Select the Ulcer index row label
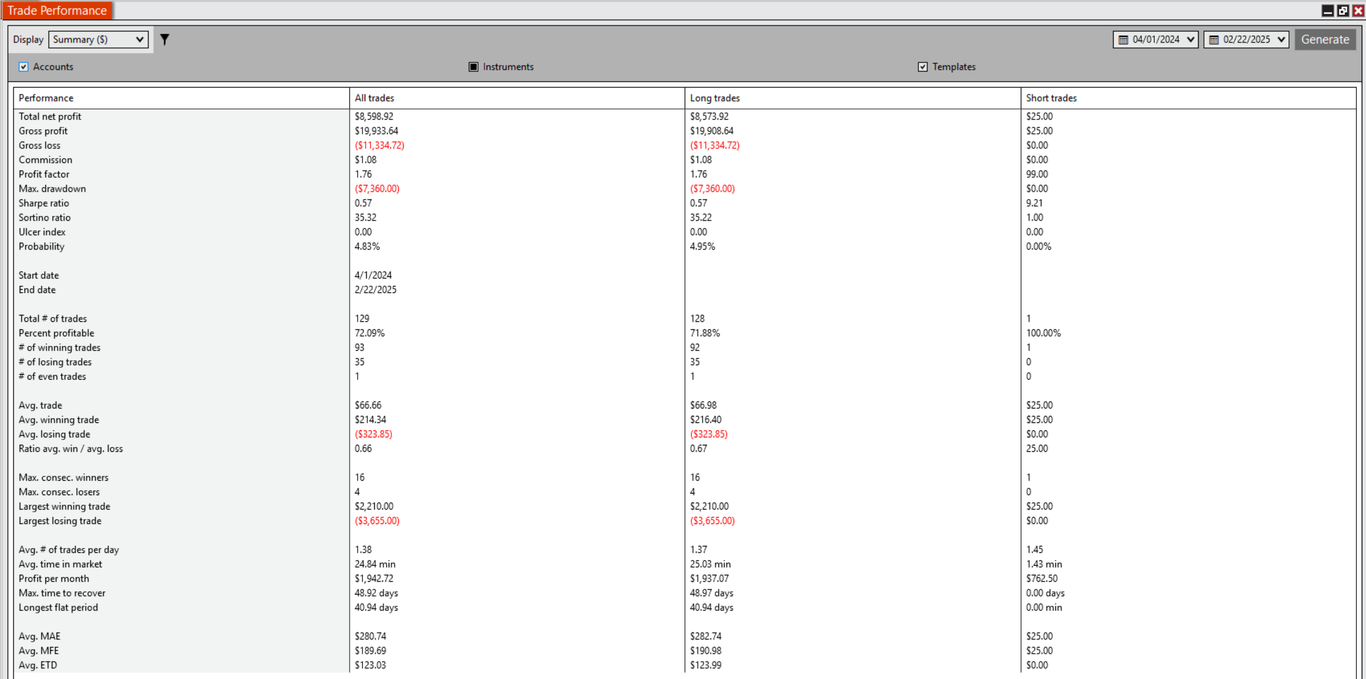 click(42, 232)
